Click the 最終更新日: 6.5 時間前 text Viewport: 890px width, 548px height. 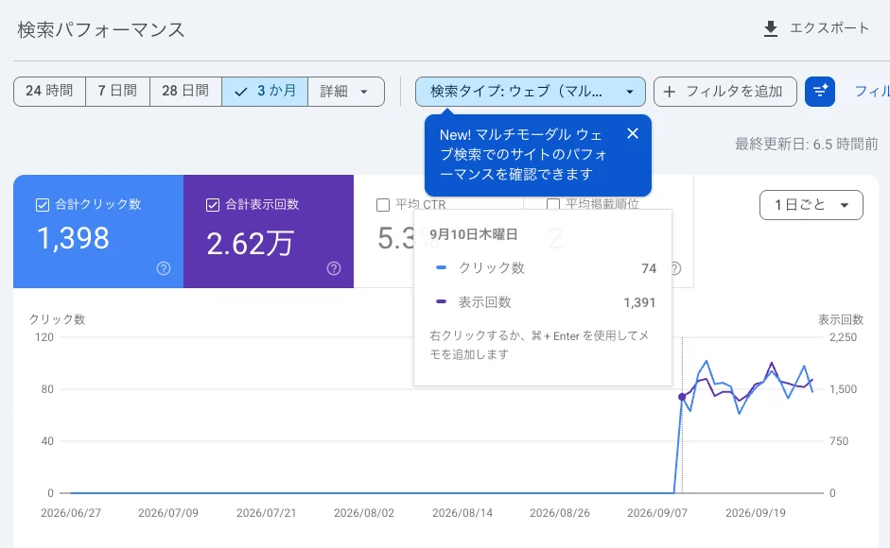807,145
